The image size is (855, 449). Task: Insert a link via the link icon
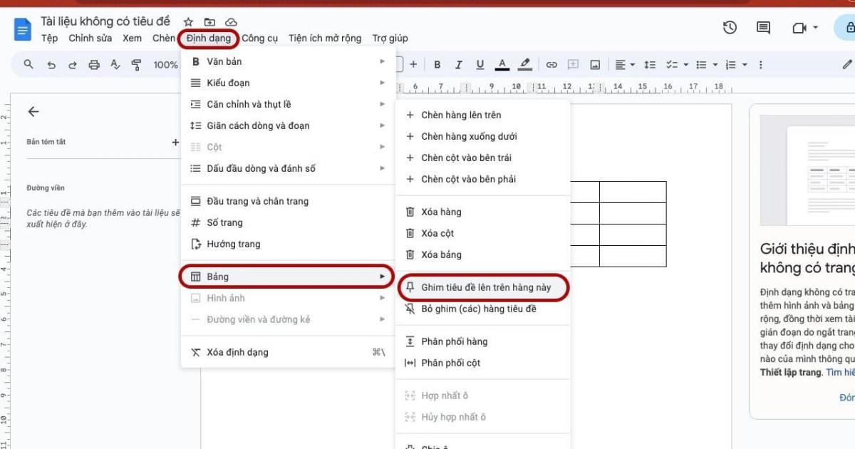(x=551, y=64)
